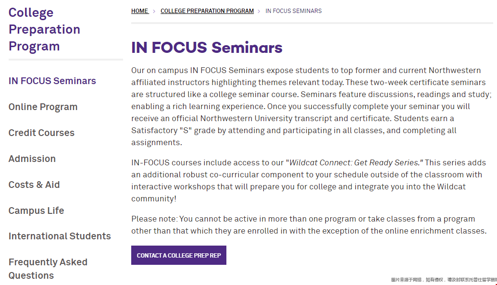Select the IN FOCUS SEMINARS breadcrumb text
The height and width of the screenshot is (285, 497).
(294, 11)
